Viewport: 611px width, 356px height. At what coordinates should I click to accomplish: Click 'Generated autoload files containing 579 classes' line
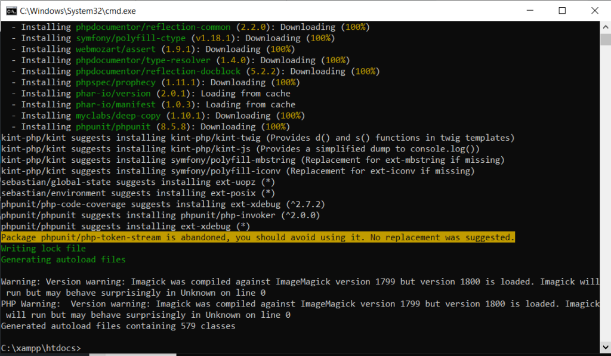[x=118, y=326]
